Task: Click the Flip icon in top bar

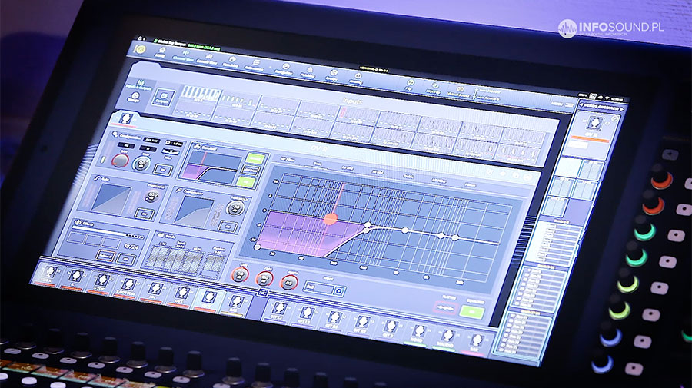Action: click(x=410, y=85)
